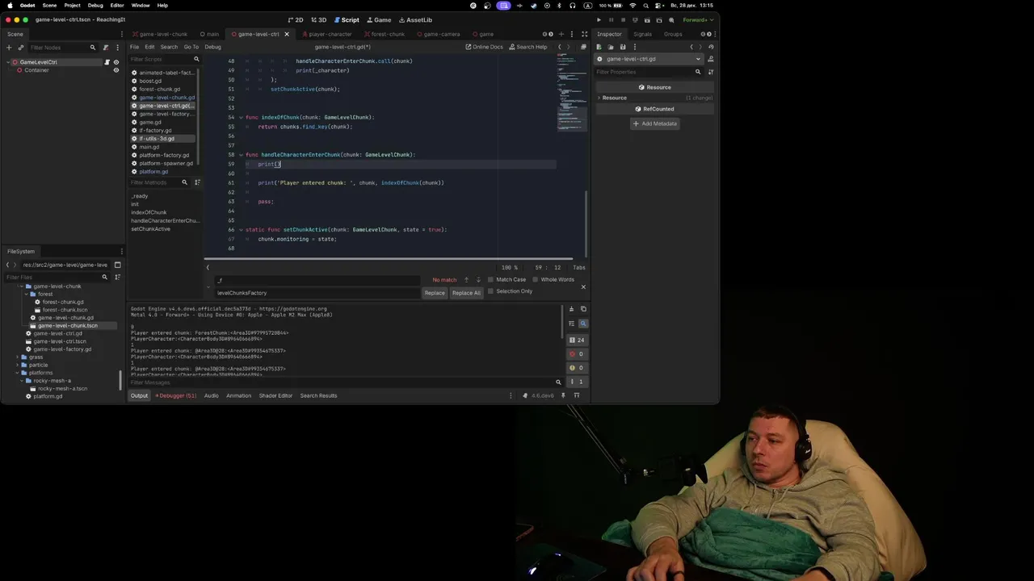The image size is (1034, 581).
Task: Enable Whole Words in find bar
Action: click(x=553, y=279)
